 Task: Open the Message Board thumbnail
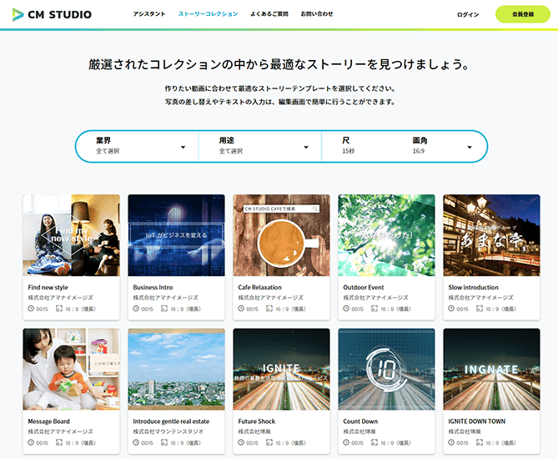pyautogui.click(x=71, y=369)
